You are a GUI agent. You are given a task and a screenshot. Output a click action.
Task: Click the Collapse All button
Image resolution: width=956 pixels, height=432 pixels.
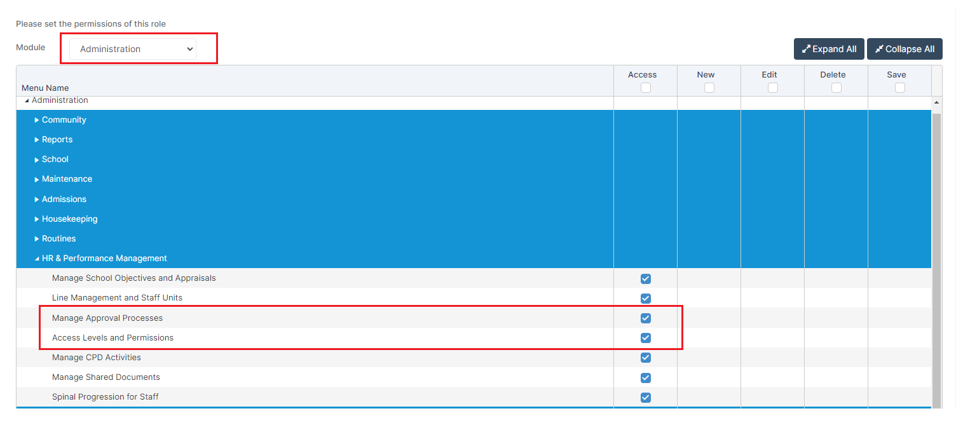point(905,49)
